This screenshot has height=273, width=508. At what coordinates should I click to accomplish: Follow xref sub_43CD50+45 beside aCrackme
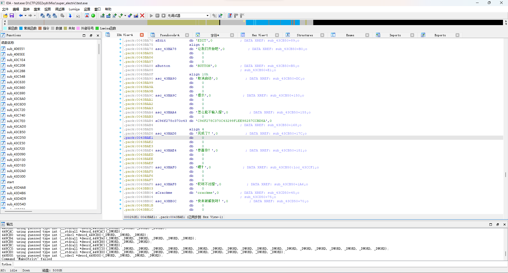pos(283,193)
